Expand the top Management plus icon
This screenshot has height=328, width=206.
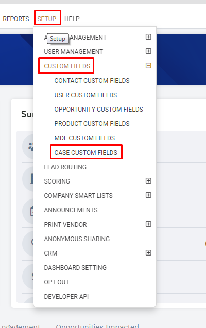[148, 37]
